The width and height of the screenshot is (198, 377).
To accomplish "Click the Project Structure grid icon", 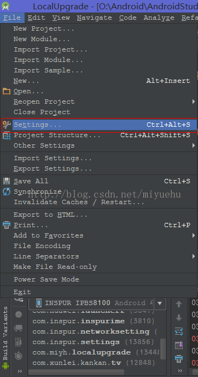I will pos(7,136).
